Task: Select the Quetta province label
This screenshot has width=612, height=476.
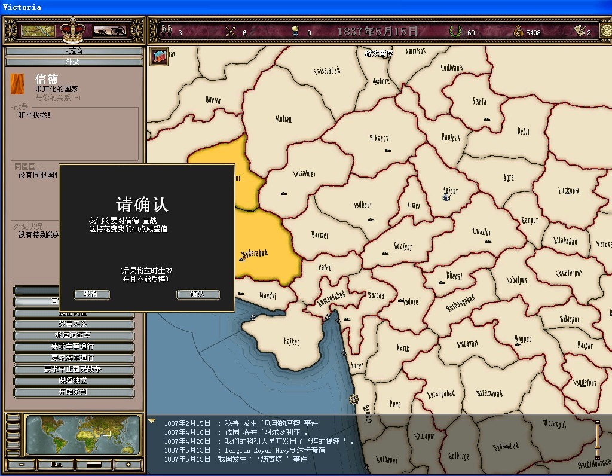Action: [x=213, y=100]
